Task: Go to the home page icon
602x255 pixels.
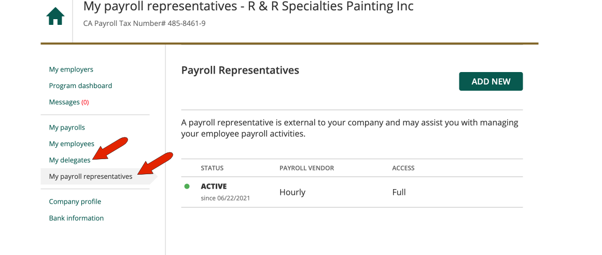Action: (x=55, y=17)
